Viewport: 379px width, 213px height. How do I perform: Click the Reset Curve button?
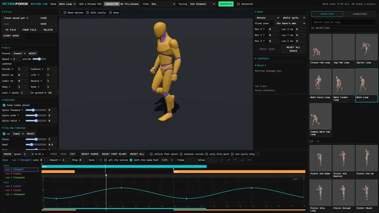(x=90, y=154)
